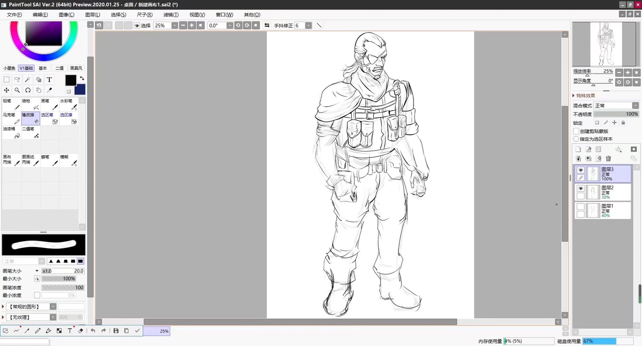Select the magic wand tool
Image resolution: width=642 pixels, height=346 pixels.
tap(28, 80)
